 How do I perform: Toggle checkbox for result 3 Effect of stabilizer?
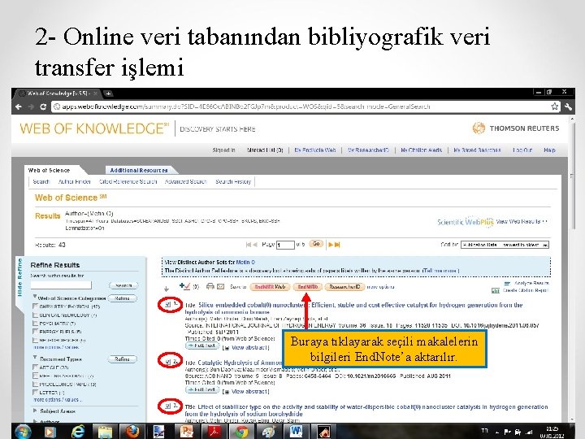(x=167, y=406)
